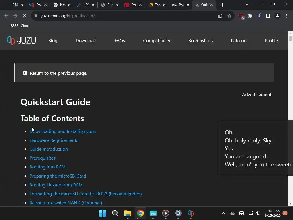Open the Chrome profile avatar
Image resolution: width=293 pixels, height=220 pixels.
(x=278, y=16)
